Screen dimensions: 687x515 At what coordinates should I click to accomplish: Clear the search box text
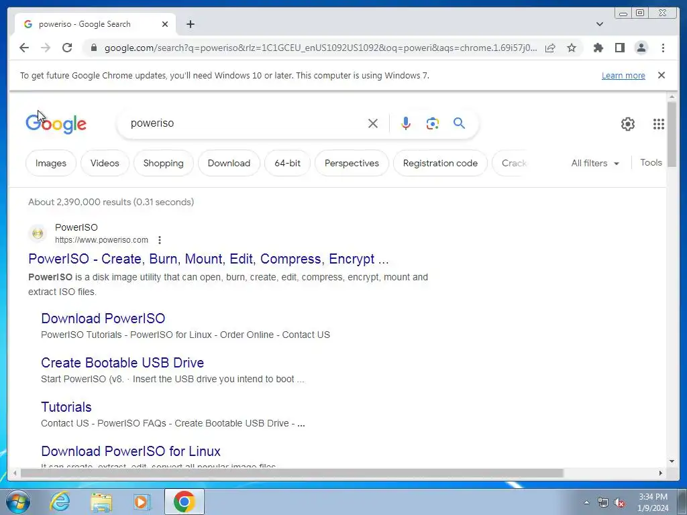point(373,123)
